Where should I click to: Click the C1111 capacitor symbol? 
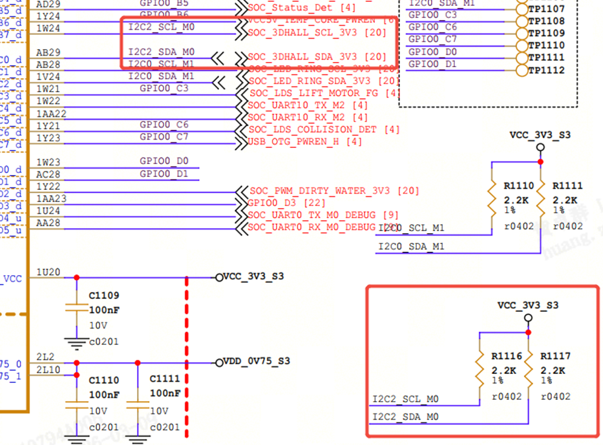(x=138, y=405)
